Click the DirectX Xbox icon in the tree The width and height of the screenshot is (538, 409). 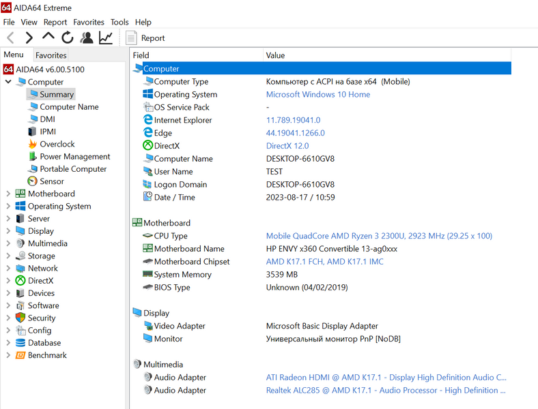pyautogui.click(x=20, y=281)
